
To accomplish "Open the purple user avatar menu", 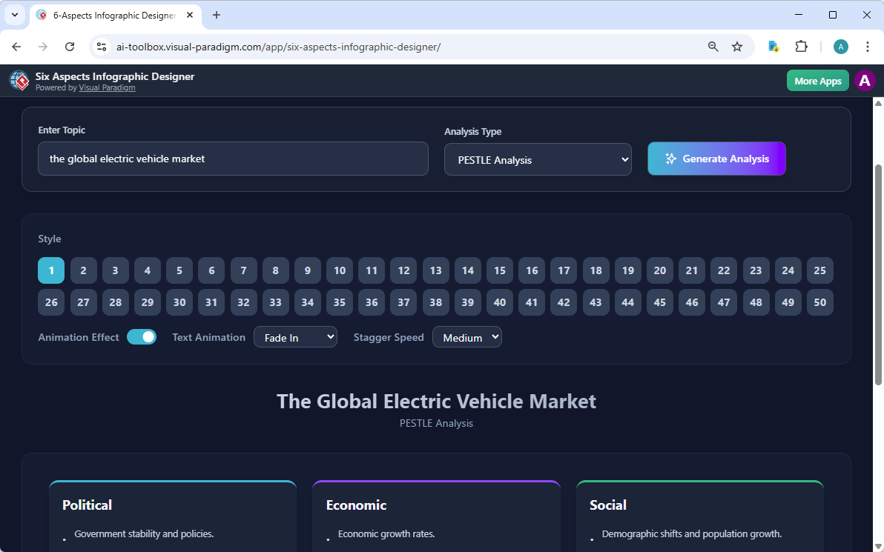I will [x=864, y=81].
